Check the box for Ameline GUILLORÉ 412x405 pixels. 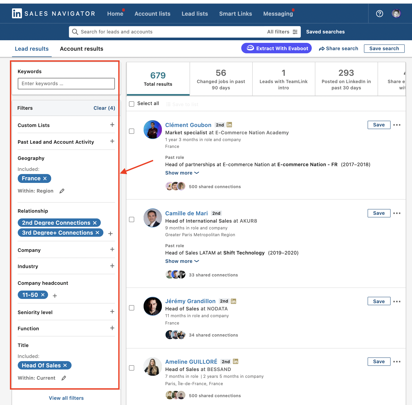coord(132,368)
